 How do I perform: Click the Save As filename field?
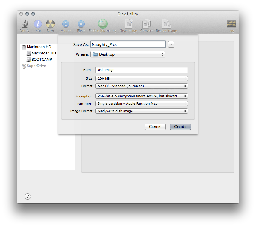[x=128, y=44]
